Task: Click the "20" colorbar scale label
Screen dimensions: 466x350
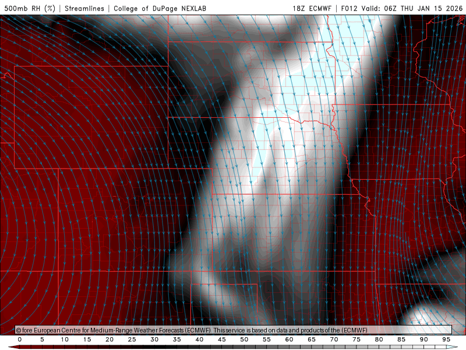Action: (110, 339)
